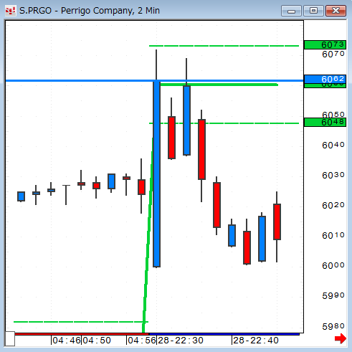Click the blue 6062 price label
The width and height of the screenshot is (352, 352).
click(325, 79)
